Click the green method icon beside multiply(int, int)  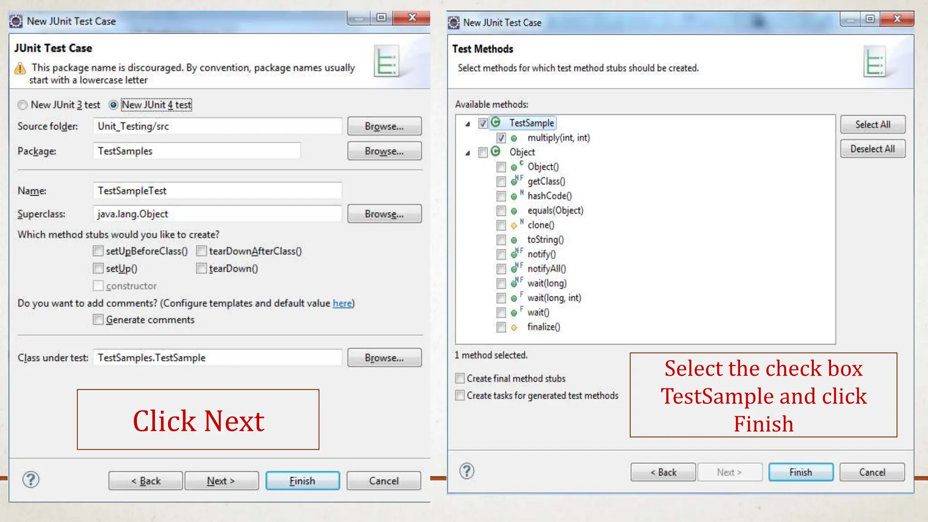pos(514,138)
